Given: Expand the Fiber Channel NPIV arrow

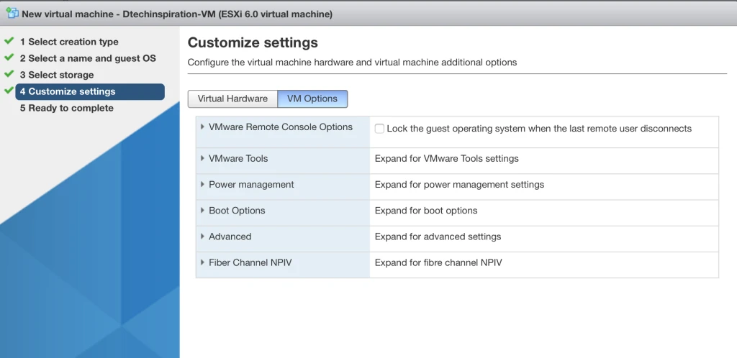Looking at the screenshot, I should pos(202,262).
